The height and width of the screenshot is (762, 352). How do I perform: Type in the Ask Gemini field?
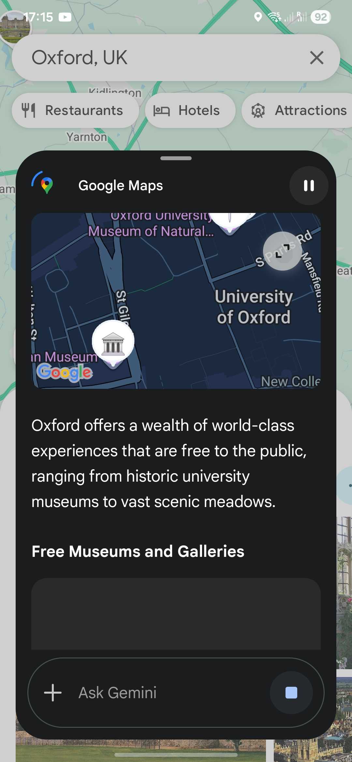coord(169,692)
